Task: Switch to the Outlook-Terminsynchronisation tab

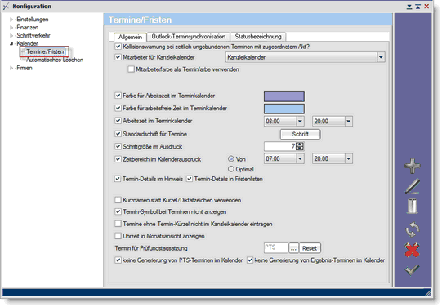Action: tap(188, 37)
